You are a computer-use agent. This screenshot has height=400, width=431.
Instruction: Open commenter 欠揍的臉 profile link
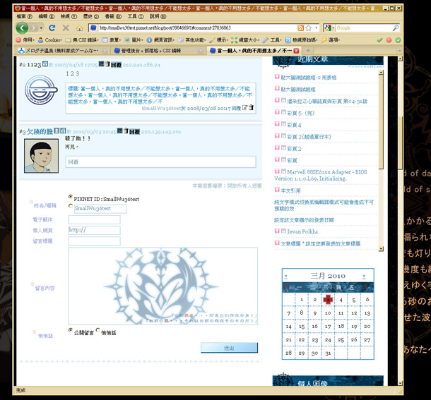[40, 131]
